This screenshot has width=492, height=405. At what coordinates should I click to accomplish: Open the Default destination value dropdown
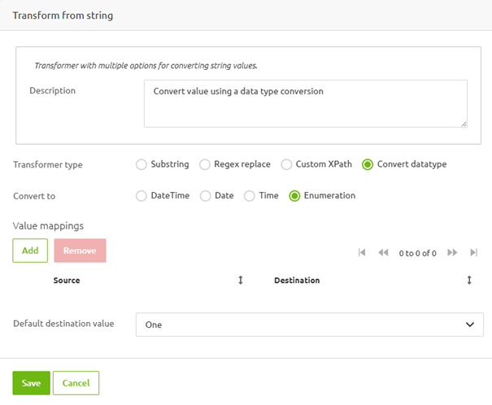309,324
